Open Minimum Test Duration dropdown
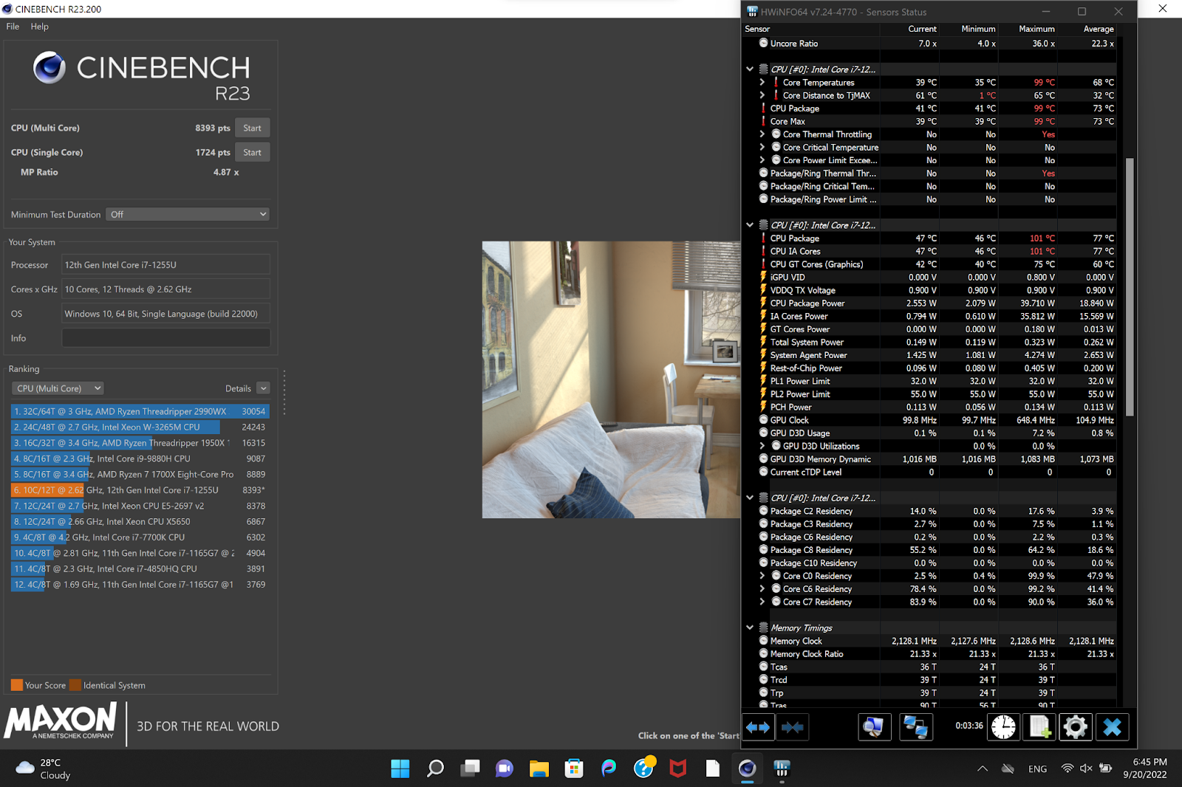 point(188,214)
